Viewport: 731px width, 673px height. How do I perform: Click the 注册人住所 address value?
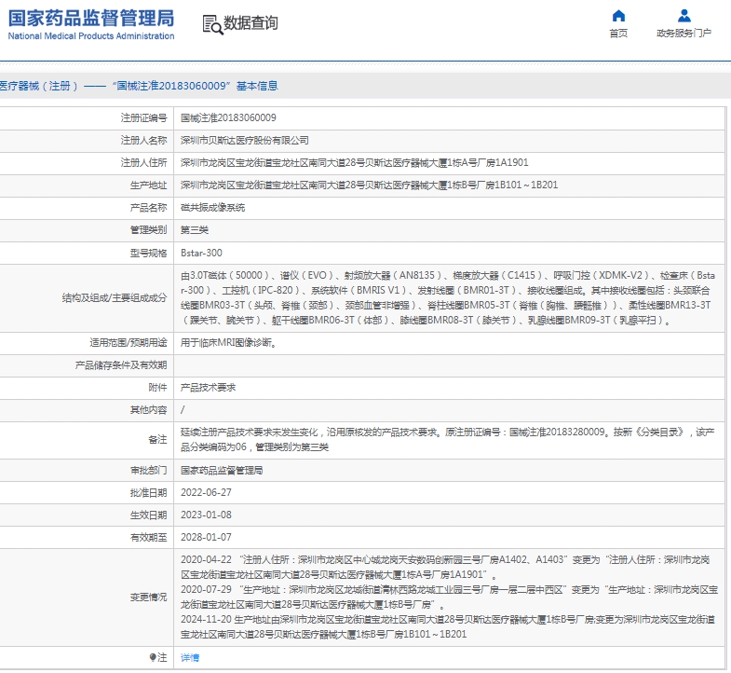click(354, 163)
